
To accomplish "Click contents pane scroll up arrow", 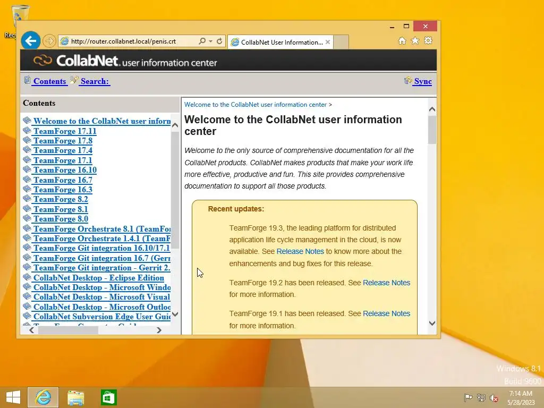I will 175,125.
